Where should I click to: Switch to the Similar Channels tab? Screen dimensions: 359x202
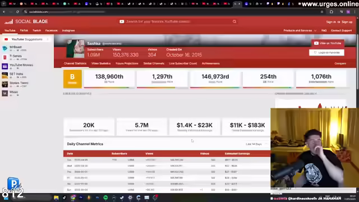(x=154, y=63)
